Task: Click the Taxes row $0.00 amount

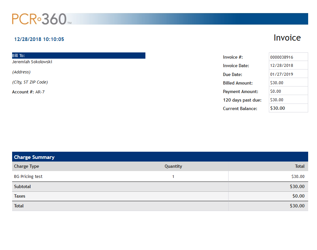Action: (x=298, y=196)
